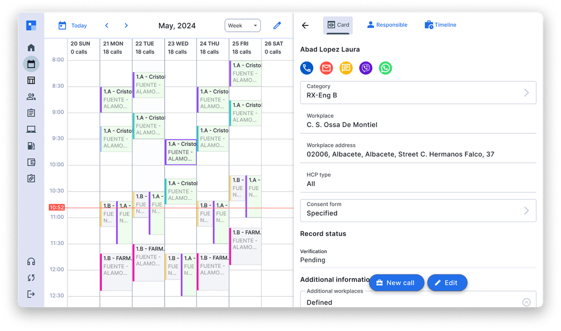
Task: Go to next week arrow
Action: pyautogui.click(x=126, y=25)
